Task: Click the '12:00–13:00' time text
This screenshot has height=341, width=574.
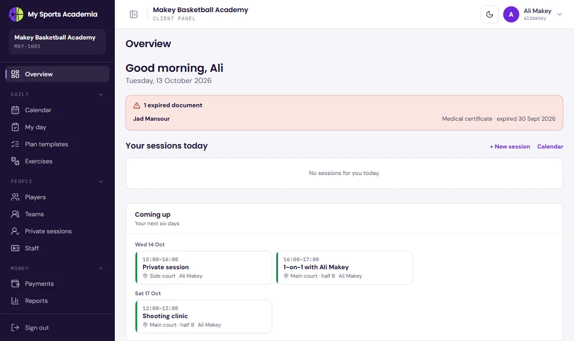Action: (x=160, y=309)
